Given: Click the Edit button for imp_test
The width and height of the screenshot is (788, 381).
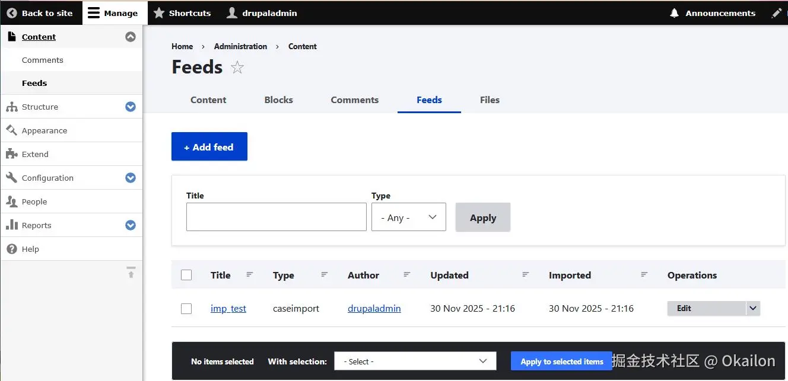Looking at the screenshot, I should [706, 308].
